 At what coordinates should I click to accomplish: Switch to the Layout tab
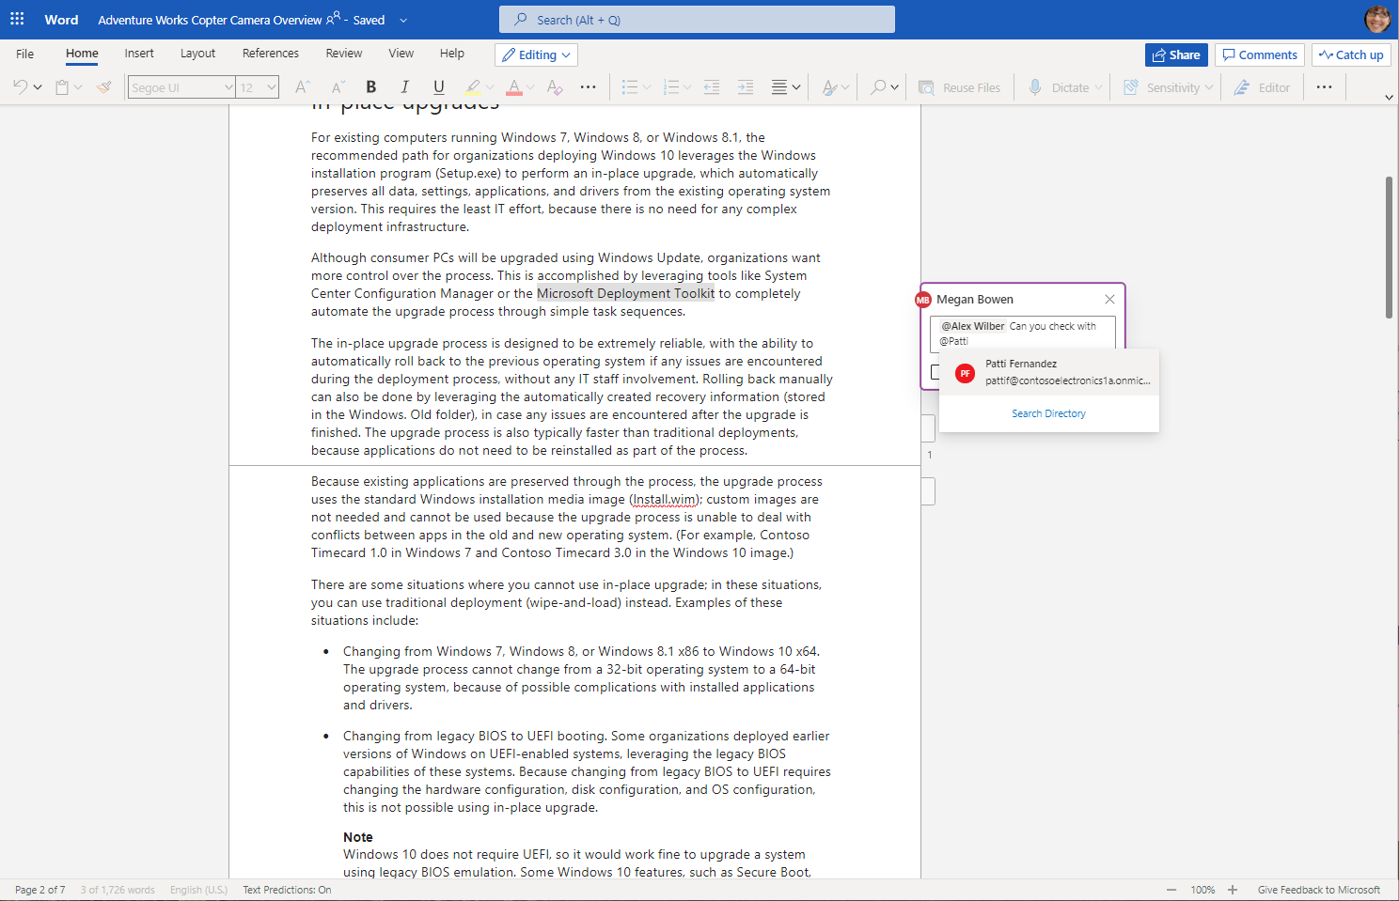coord(197,54)
